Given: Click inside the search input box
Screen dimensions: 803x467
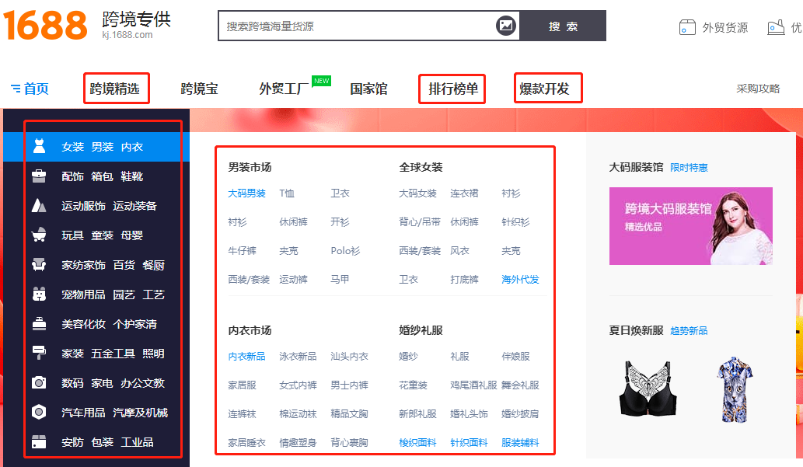Looking at the screenshot, I should (350, 26).
